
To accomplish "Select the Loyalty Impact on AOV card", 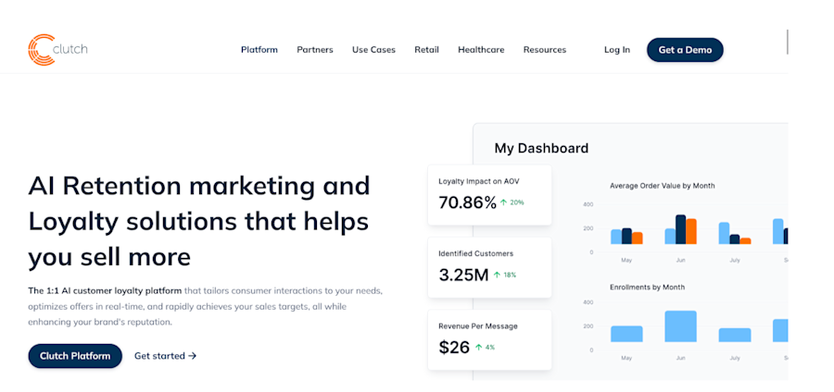I will click(489, 195).
